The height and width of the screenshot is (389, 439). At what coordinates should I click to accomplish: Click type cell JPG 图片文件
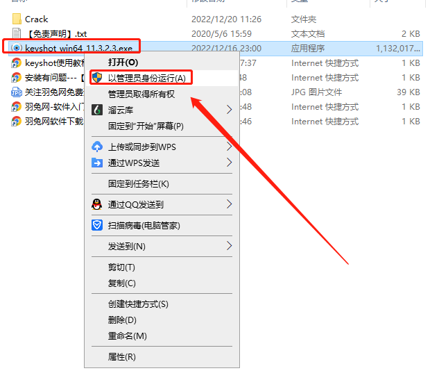point(317,92)
